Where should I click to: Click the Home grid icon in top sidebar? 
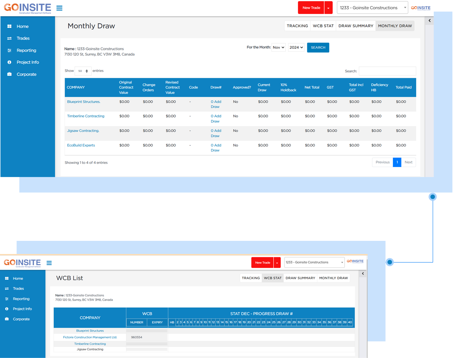click(9, 27)
